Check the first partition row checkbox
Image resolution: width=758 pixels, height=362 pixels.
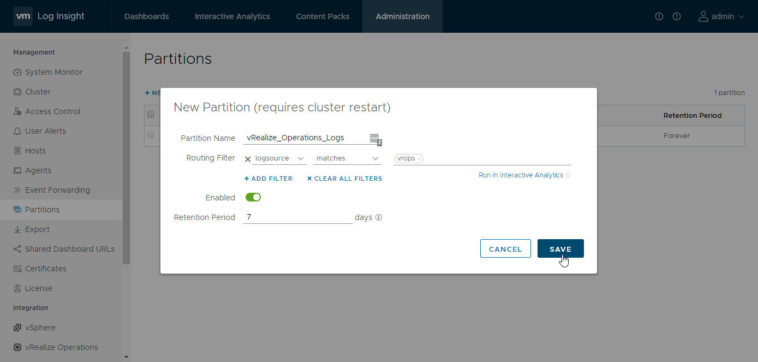[151, 135]
